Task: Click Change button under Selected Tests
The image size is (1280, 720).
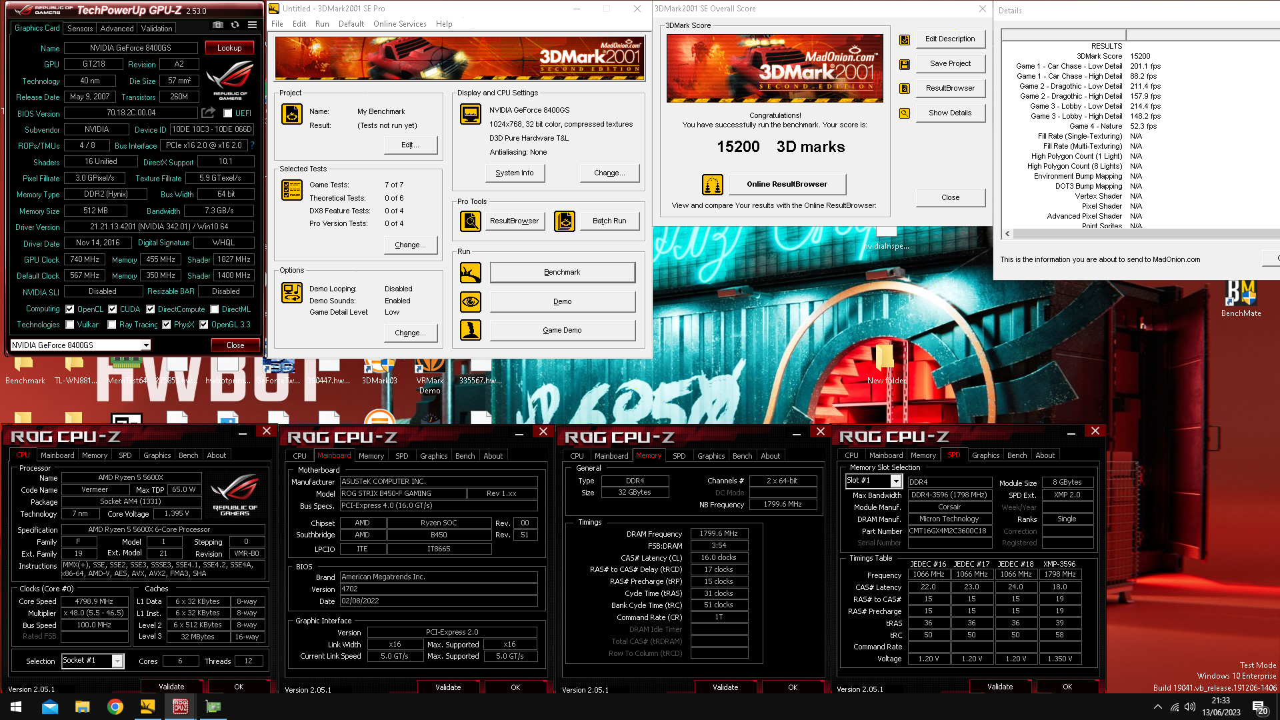Action: tap(410, 245)
